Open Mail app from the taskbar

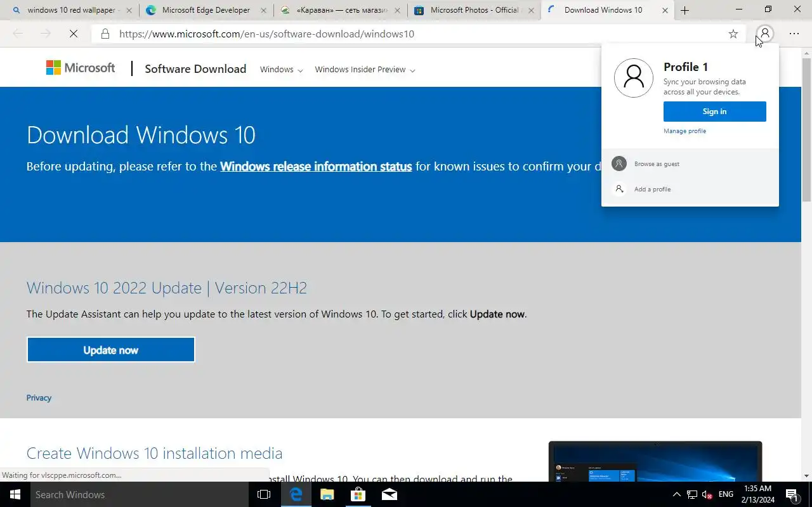tap(390, 494)
